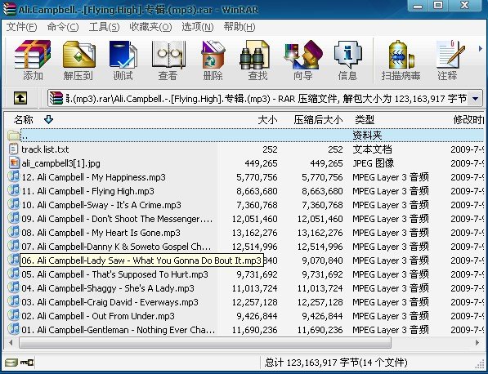Image resolution: width=488 pixels, height=374 pixels.
Task: Launch the Wizard (向导) icon
Action: [x=303, y=54]
